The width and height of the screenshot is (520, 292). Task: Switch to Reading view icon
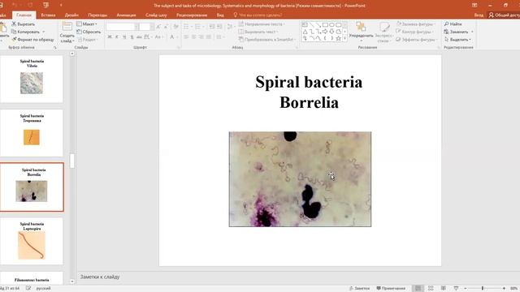point(444,289)
